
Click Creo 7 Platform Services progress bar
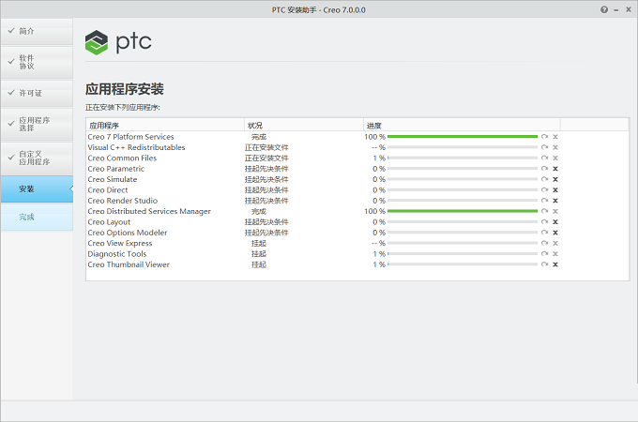463,137
